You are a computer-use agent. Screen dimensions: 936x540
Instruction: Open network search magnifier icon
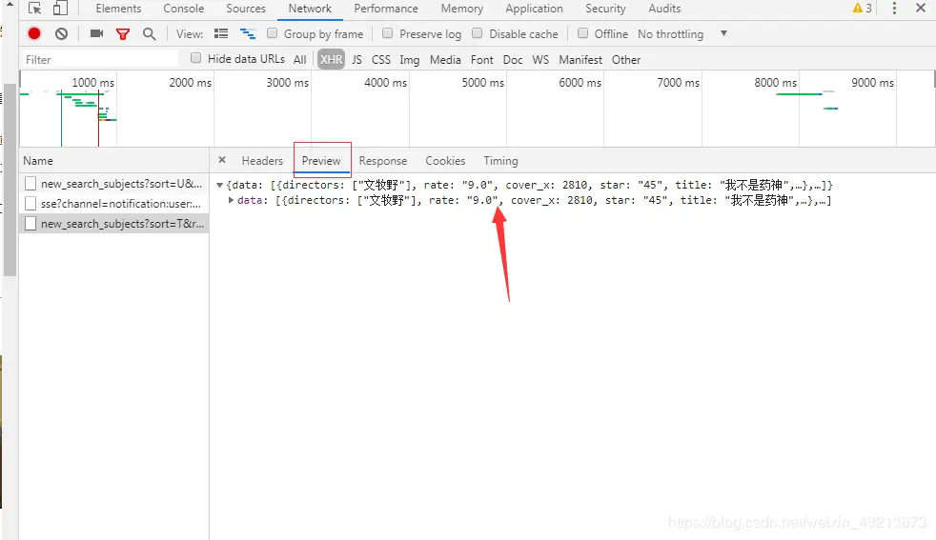click(x=150, y=34)
